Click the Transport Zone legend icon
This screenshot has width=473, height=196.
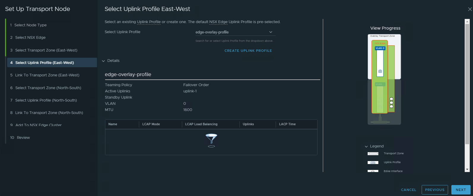pyautogui.click(x=373, y=154)
